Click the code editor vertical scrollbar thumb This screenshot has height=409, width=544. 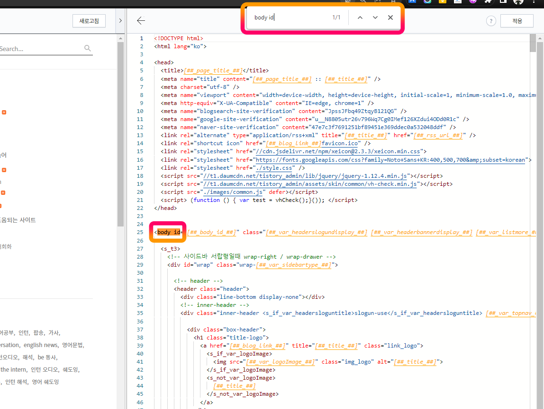[x=533, y=44]
